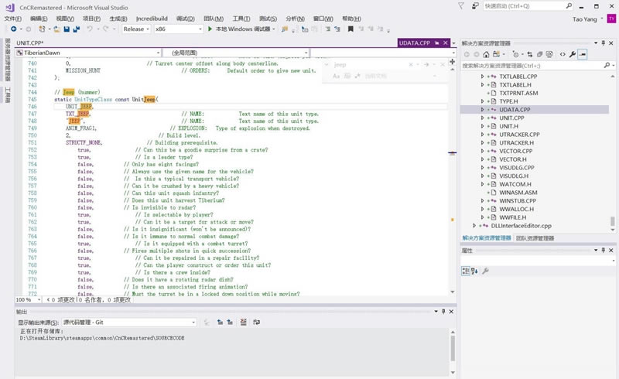Pin the Properties panel
The height and width of the screenshot is (379, 619).
coord(604,251)
